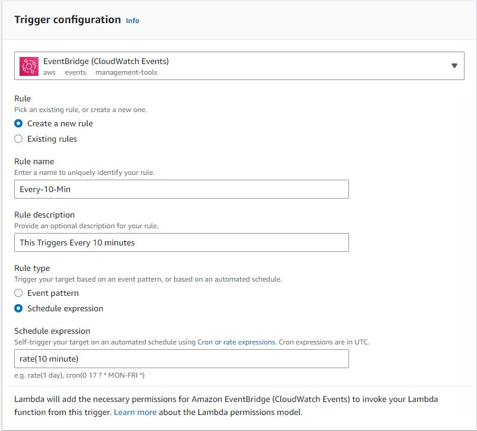477x431 pixels.
Task: Click the "Rule description" field label
Action: pos(44,215)
